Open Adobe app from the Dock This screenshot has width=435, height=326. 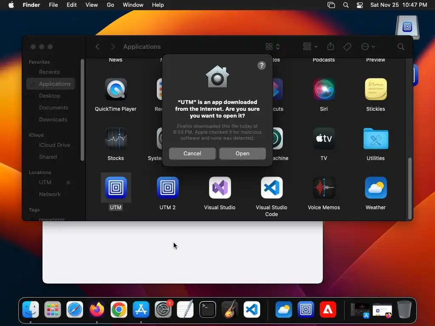(328, 309)
